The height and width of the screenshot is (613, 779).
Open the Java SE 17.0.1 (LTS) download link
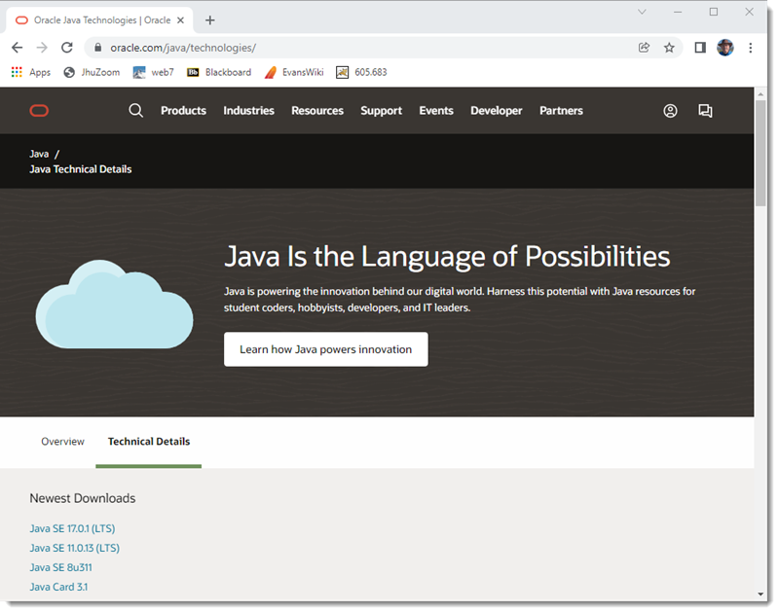pos(72,528)
